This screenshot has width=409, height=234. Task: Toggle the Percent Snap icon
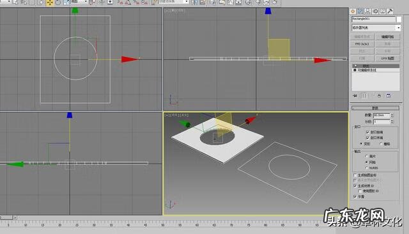coord(136,3)
